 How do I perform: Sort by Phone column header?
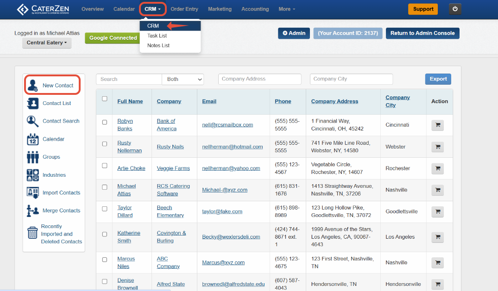[283, 101]
